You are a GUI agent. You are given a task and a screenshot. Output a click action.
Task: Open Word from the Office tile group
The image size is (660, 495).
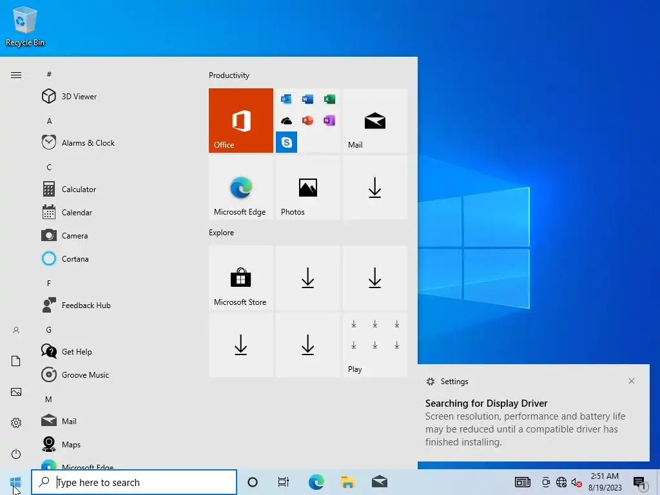point(307,99)
